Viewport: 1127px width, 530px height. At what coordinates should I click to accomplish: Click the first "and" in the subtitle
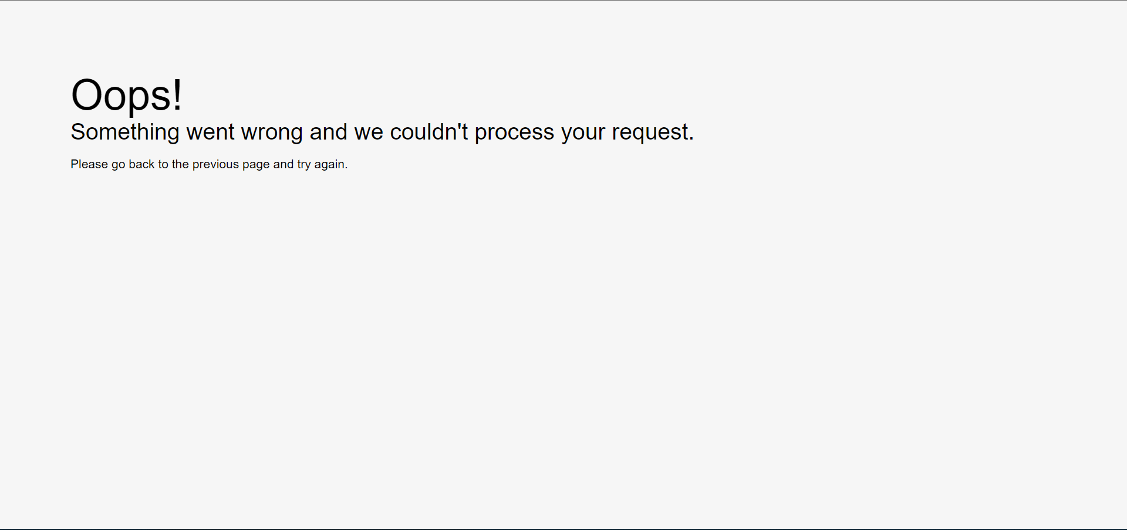point(328,132)
